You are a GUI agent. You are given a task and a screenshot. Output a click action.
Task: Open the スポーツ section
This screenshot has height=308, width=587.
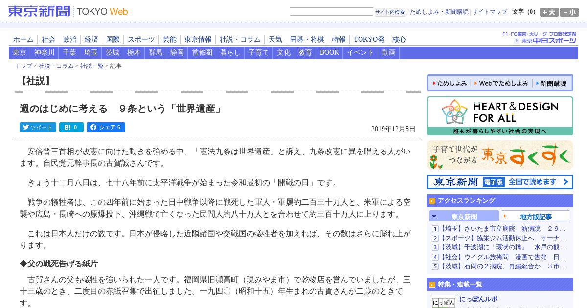141,40
